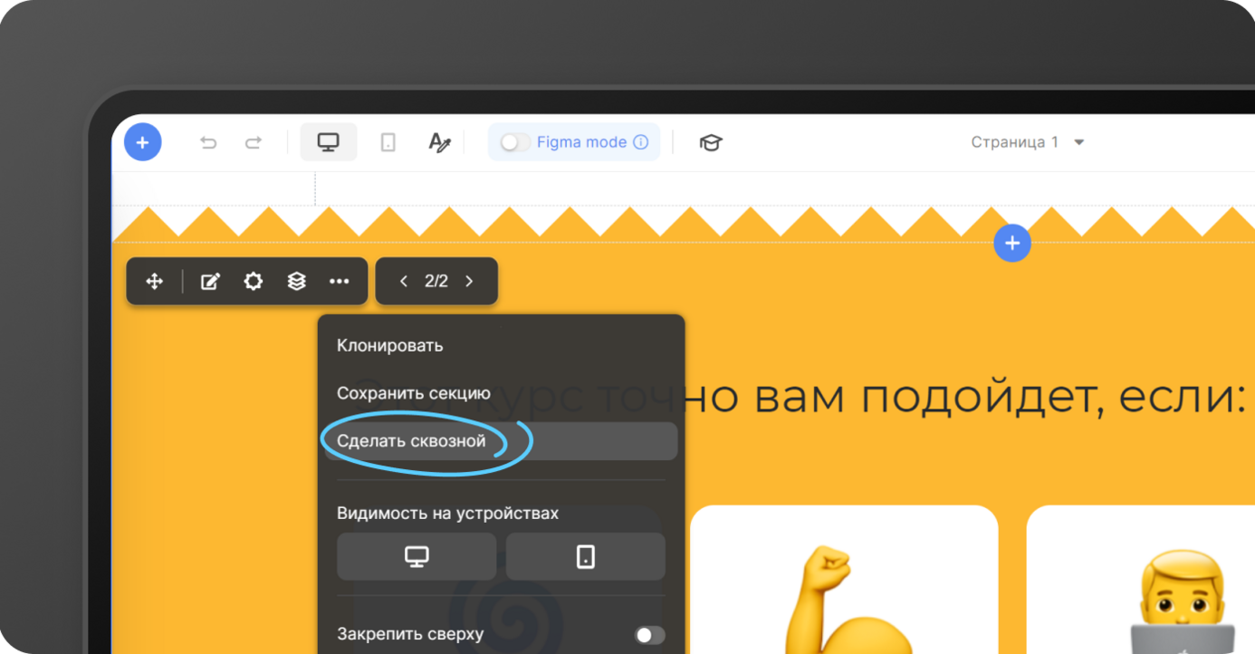Viewport: 1255px width, 654px height.
Task: Open the text styles icon
Action: click(439, 142)
